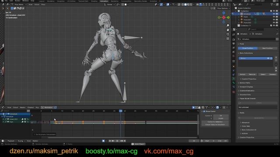Open the View Layer properties tab

click(x=234, y=48)
